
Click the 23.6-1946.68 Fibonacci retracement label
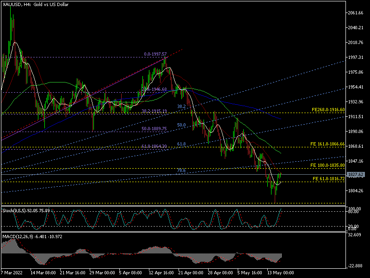click(x=155, y=89)
